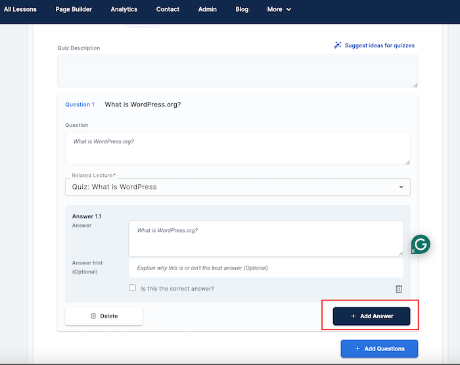
Task: Click the Add Questions button
Action: (379, 349)
